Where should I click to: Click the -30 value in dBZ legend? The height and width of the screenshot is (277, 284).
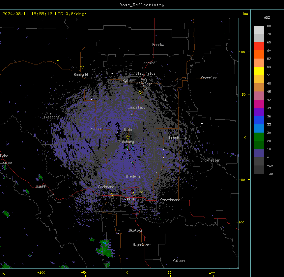coord(270,174)
